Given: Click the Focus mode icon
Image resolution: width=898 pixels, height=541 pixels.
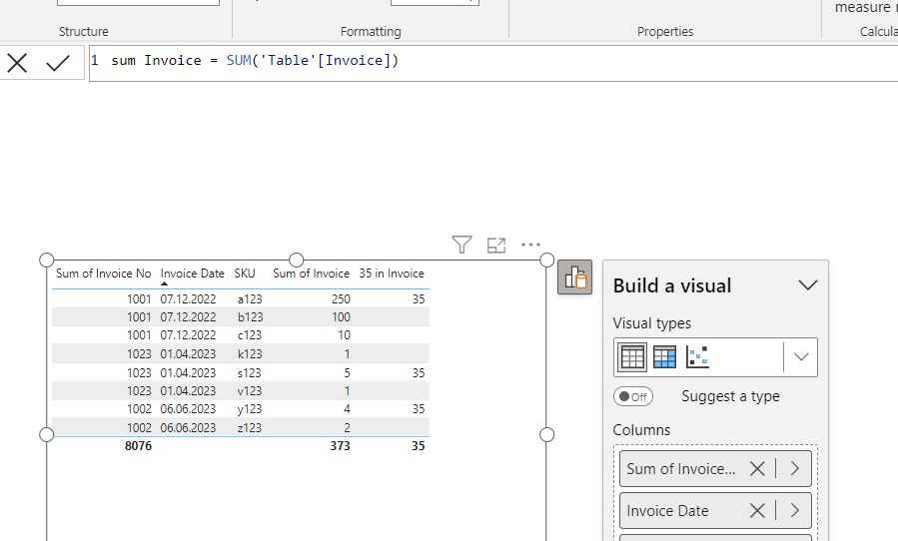Looking at the screenshot, I should [496, 245].
